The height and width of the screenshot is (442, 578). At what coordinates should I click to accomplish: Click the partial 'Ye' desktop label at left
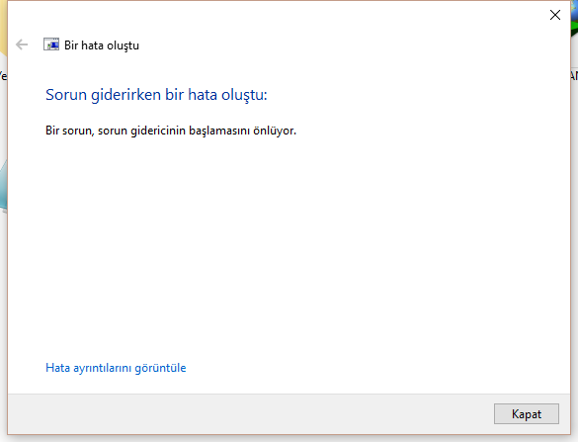3,76
